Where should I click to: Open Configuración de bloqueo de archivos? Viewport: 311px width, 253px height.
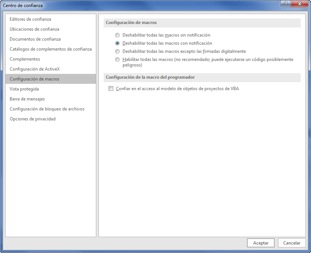pyautogui.click(x=47, y=109)
